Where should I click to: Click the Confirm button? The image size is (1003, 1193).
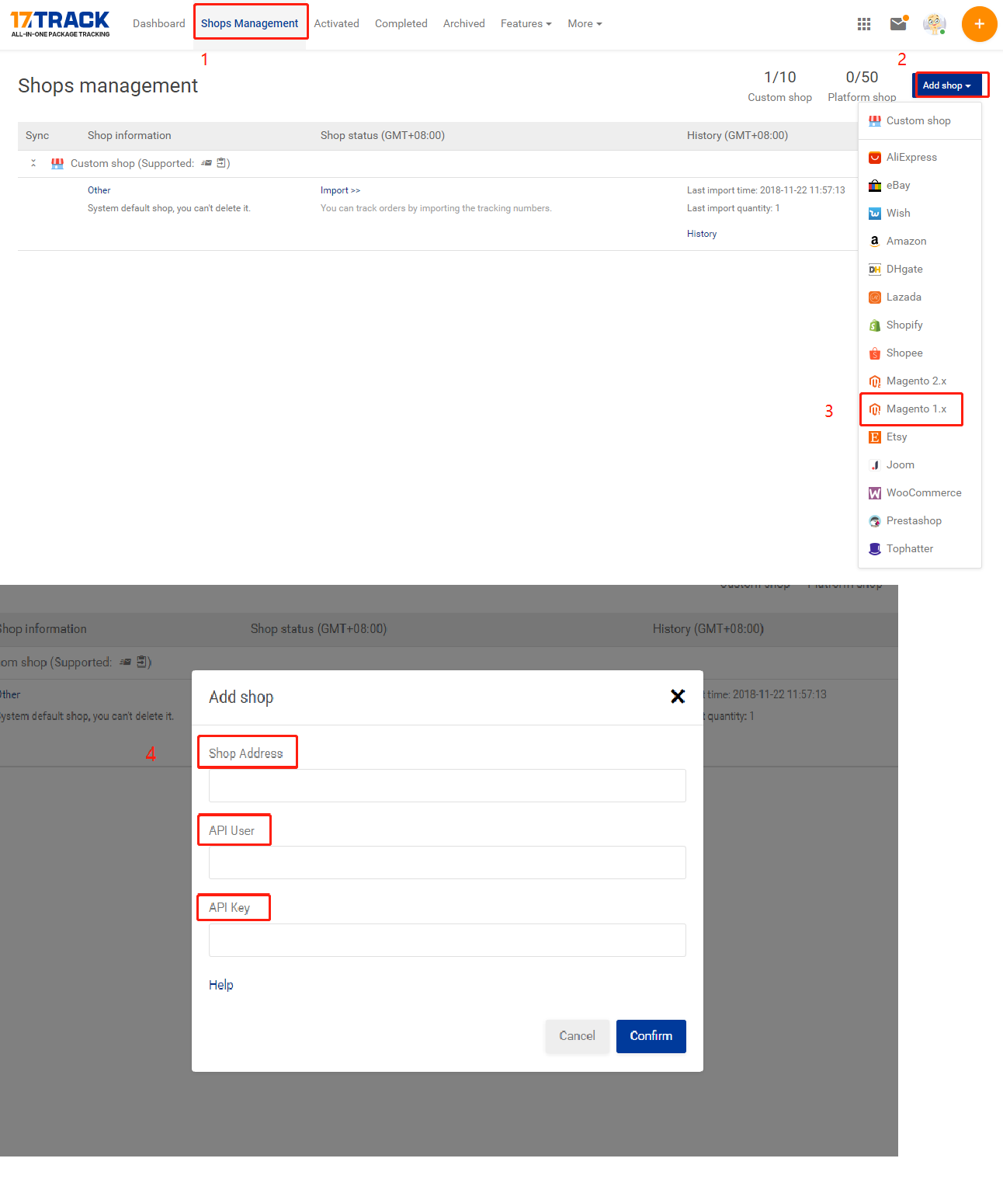coord(651,1036)
